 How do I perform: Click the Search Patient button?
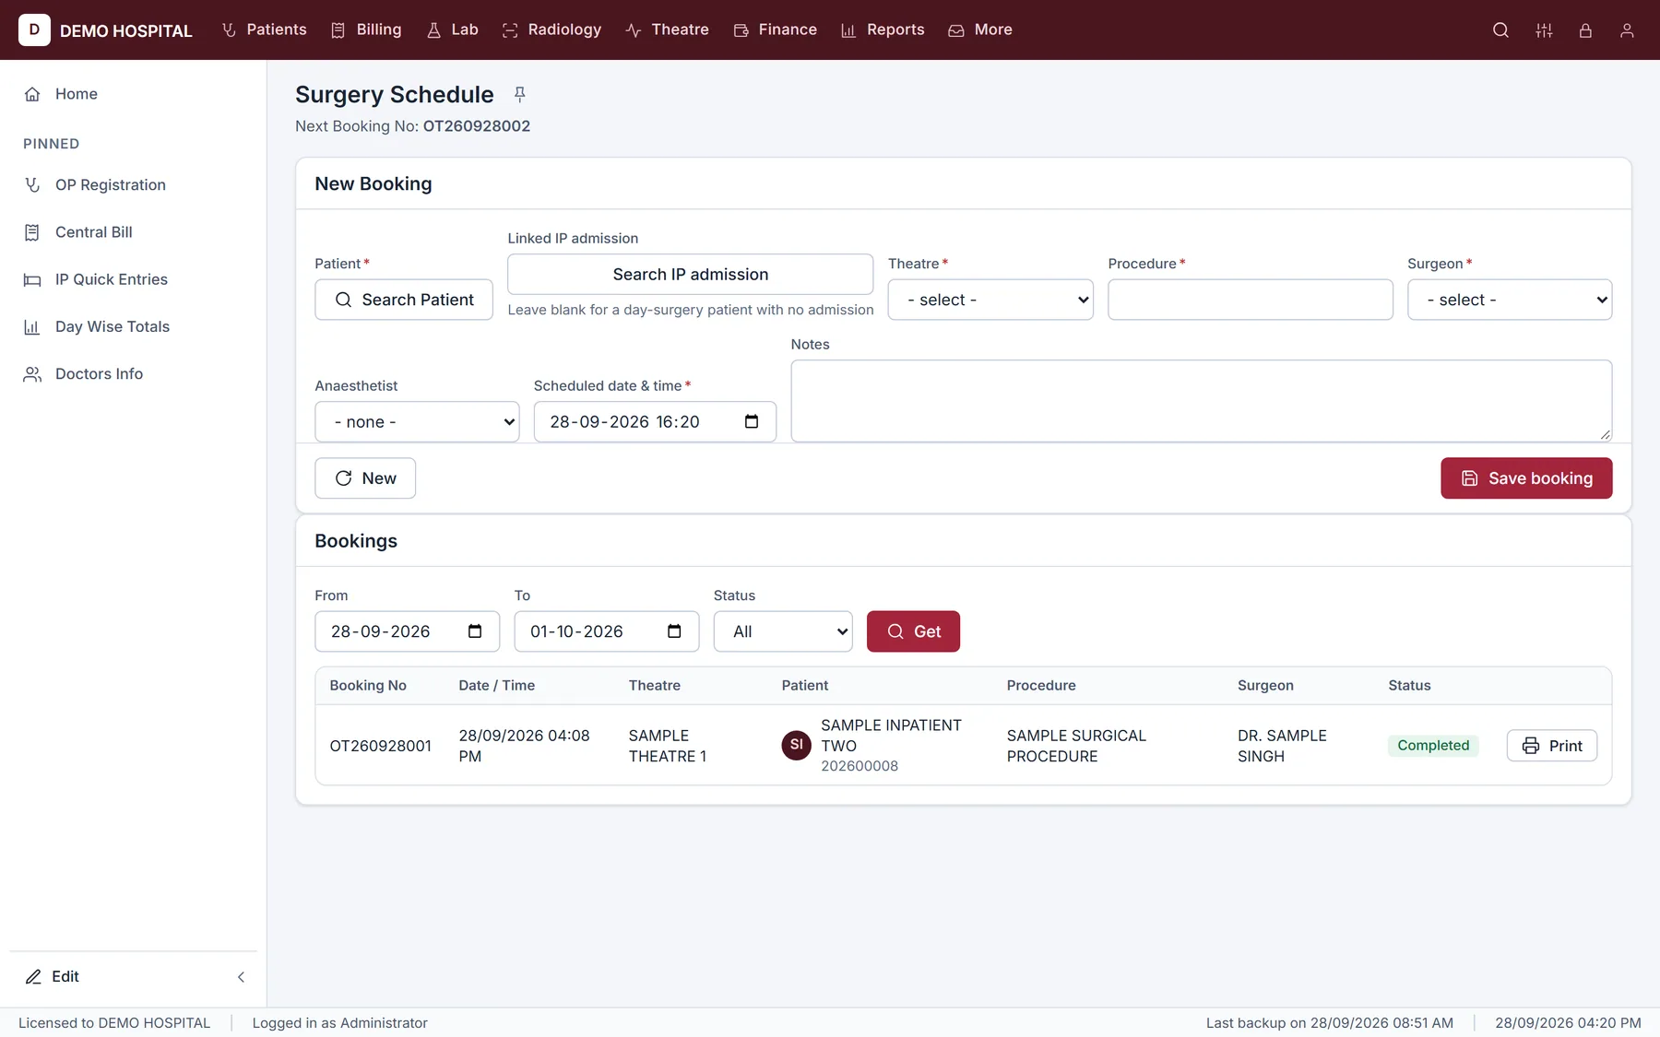[404, 300]
